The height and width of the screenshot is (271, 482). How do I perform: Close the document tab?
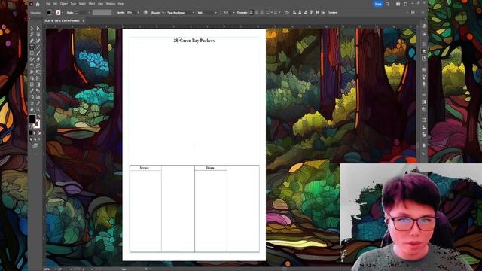84,20
